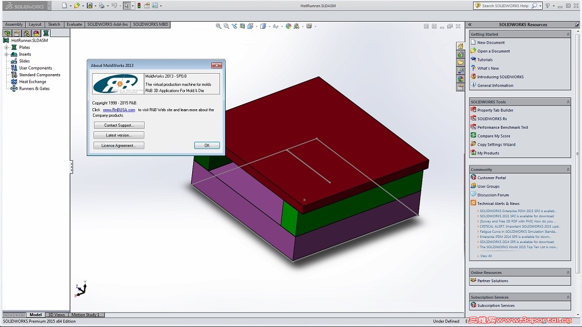Click the Latest version button
Screen dimensions: 582x327
point(119,135)
